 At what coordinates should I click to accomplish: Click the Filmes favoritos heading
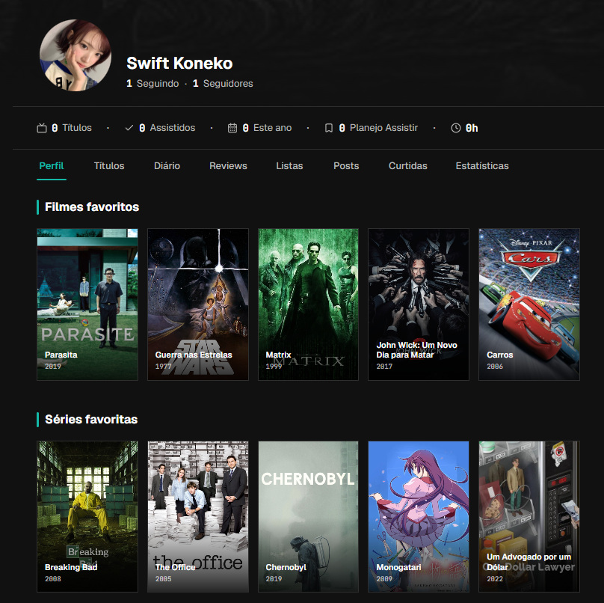(x=92, y=207)
